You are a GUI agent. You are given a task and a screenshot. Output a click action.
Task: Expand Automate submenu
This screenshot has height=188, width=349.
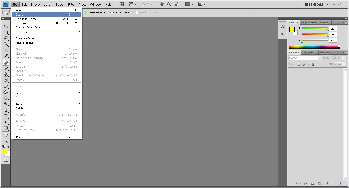pyautogui.click(x=46, y=104)
